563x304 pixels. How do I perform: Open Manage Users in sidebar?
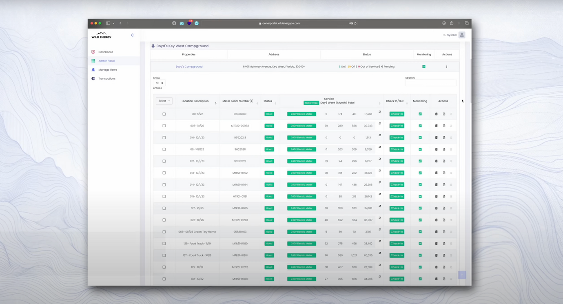(108, 70)
